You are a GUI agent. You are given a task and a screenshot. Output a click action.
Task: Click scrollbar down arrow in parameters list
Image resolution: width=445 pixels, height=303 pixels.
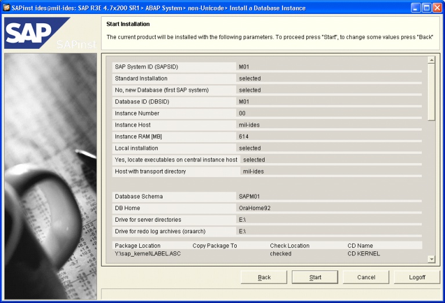pyautogui.click(x=432, y=259)
